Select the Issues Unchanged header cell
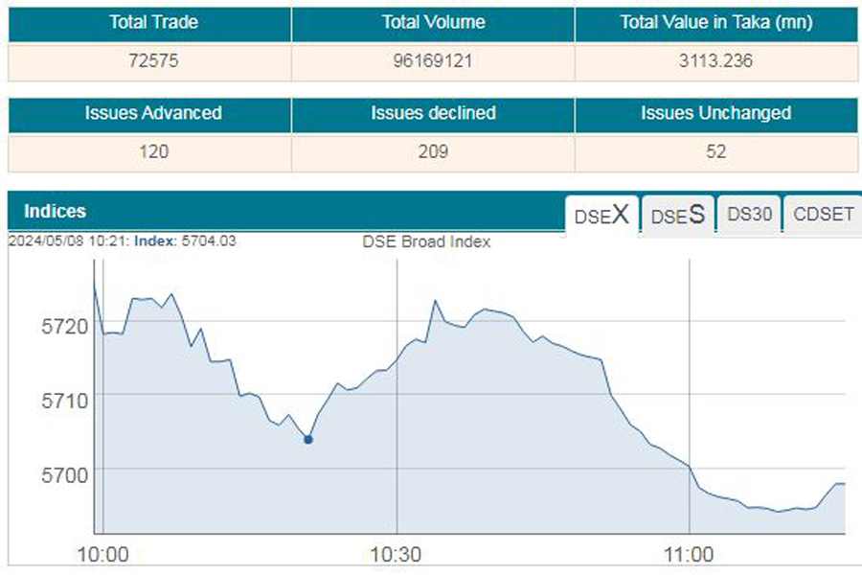Image resolution: width=862 pixels, height=575 pixels. point(716,113)
